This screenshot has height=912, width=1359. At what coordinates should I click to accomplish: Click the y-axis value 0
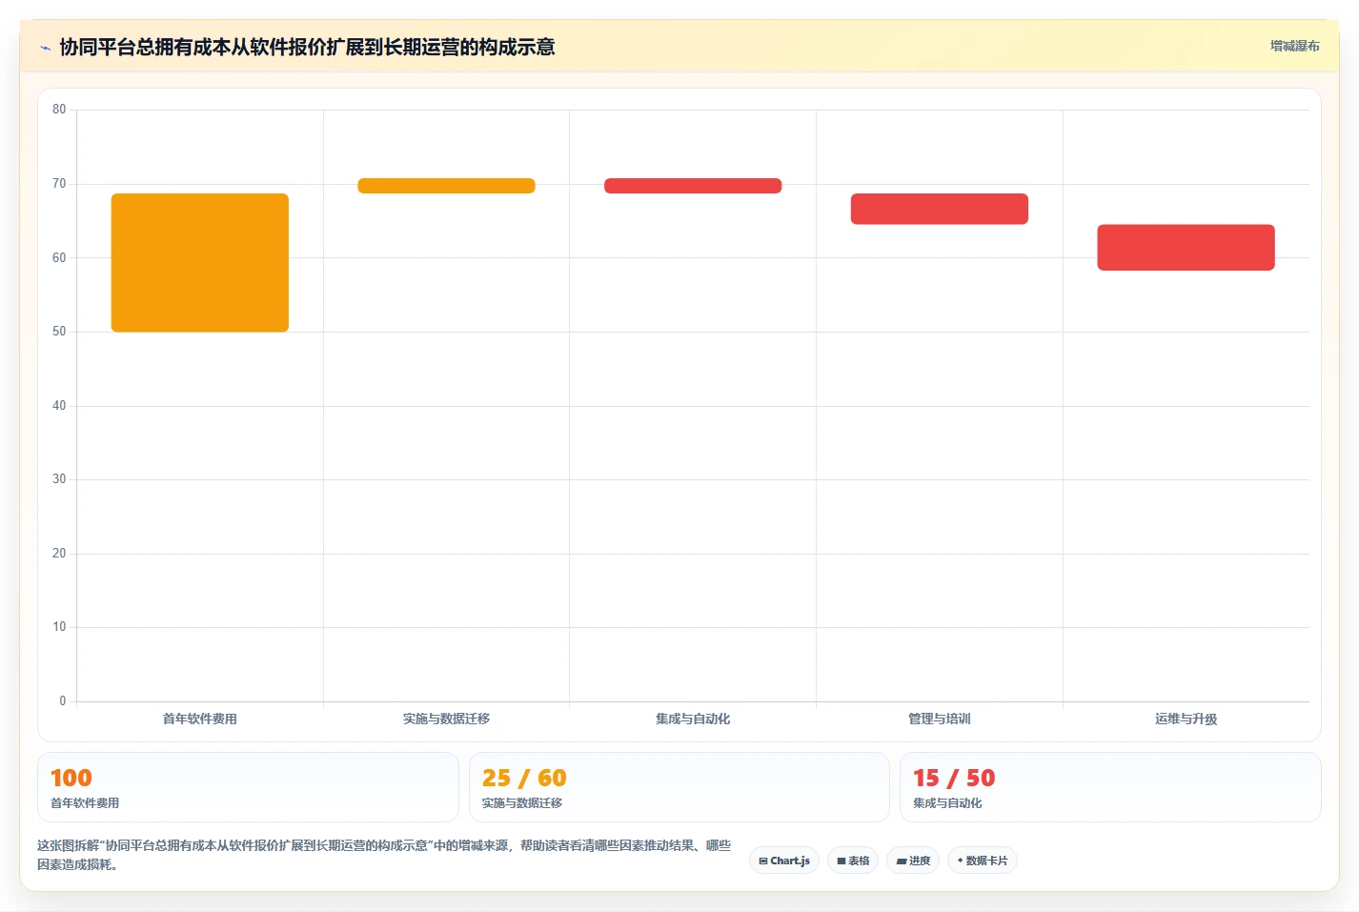tap(63, 701)
